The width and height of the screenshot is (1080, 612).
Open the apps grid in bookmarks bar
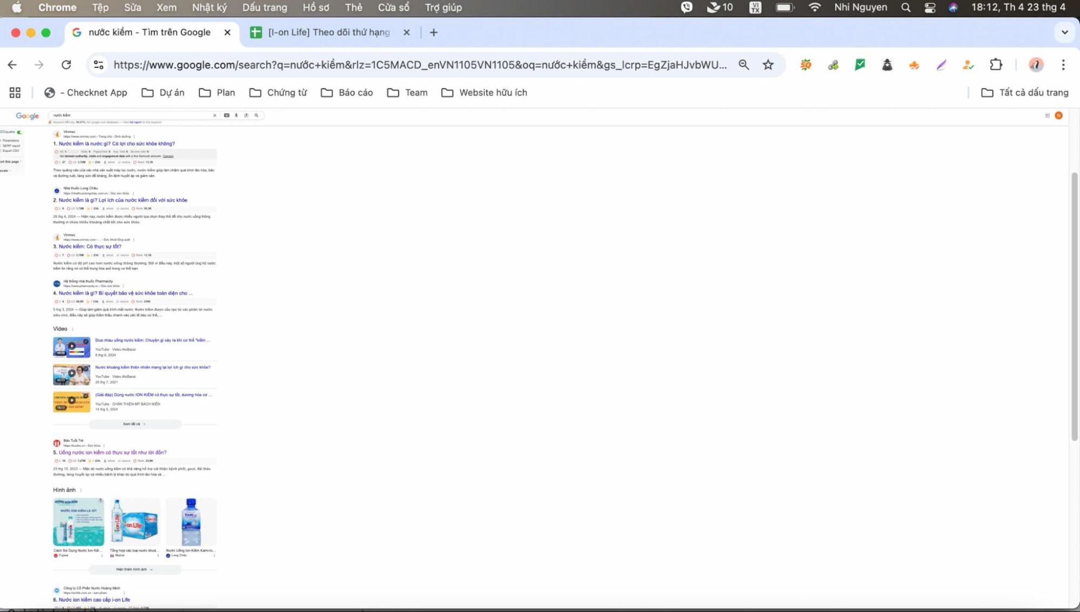coord(15,93)
